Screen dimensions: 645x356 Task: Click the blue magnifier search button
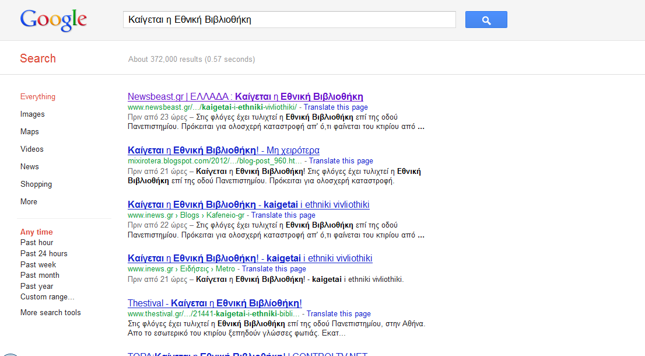[486, 20]
